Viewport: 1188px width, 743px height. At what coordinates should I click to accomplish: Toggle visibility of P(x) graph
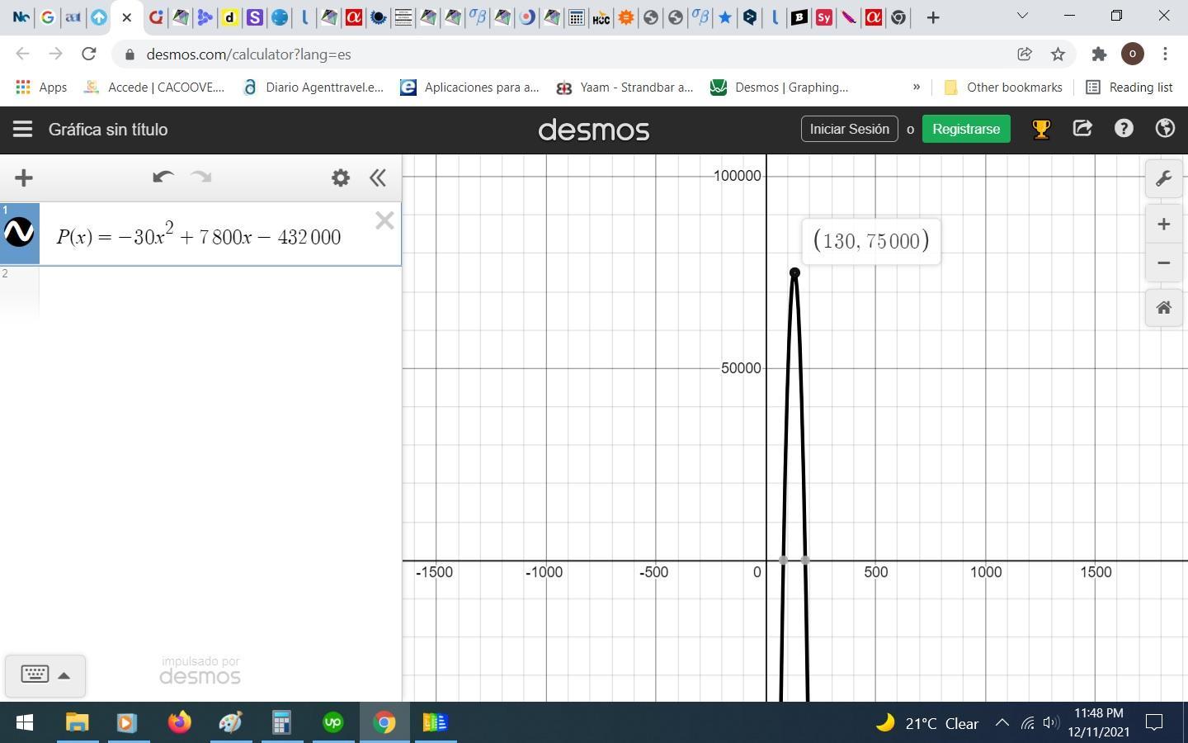(19, 233)
